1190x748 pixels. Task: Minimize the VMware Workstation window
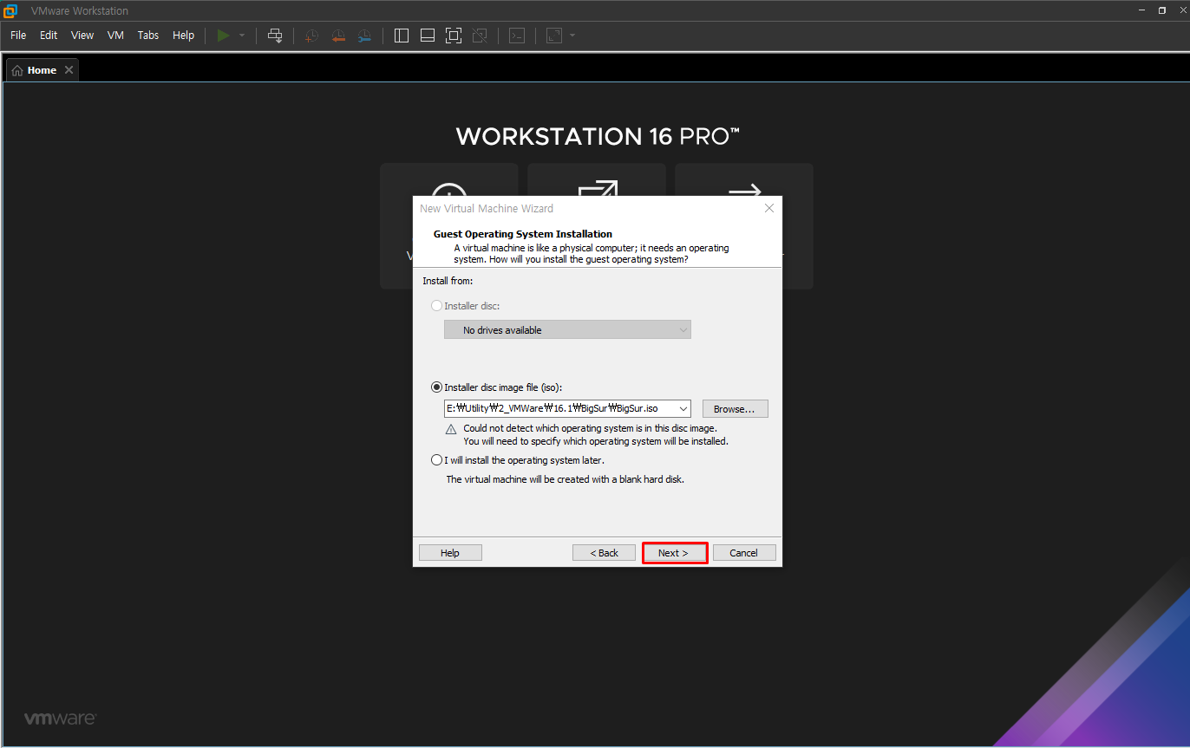pyautogui.click(x=1143, y=10)
